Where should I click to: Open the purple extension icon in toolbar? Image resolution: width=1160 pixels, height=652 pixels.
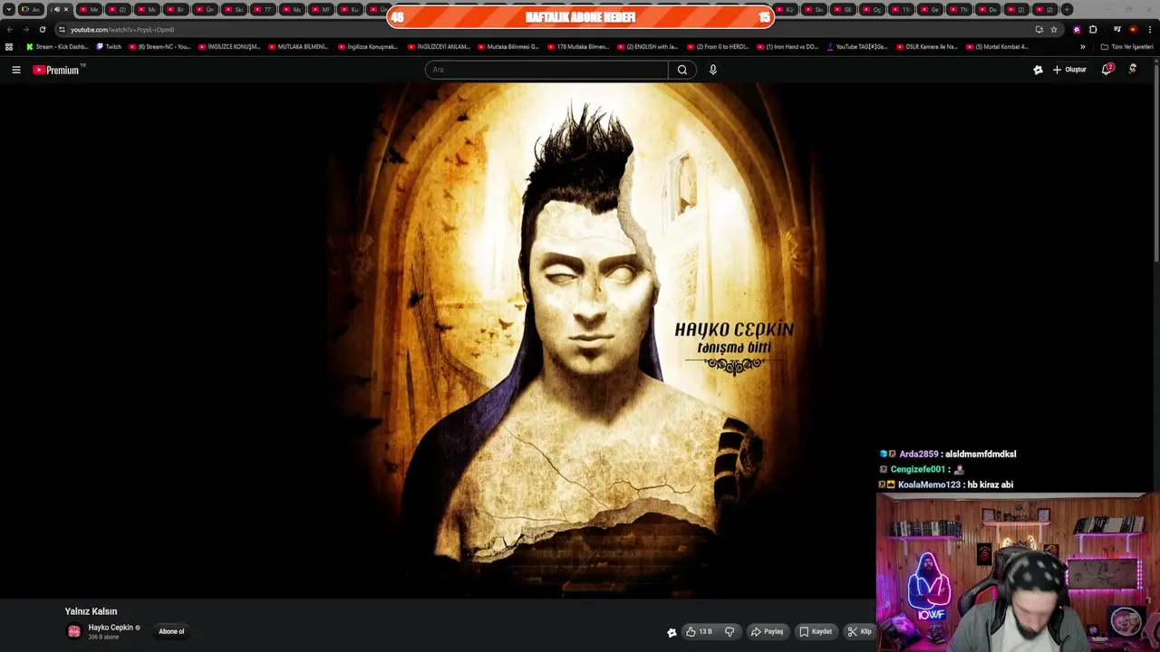point(1077,30)
